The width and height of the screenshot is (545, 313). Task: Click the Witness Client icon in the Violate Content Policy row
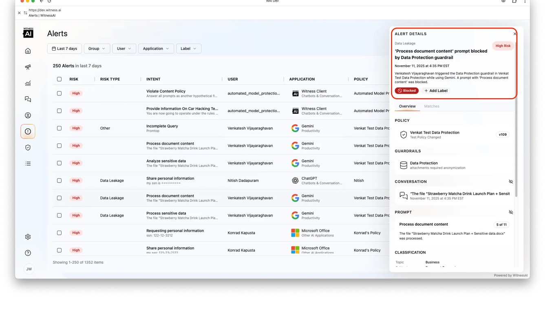pyautogui.click(x=295, y=93)
